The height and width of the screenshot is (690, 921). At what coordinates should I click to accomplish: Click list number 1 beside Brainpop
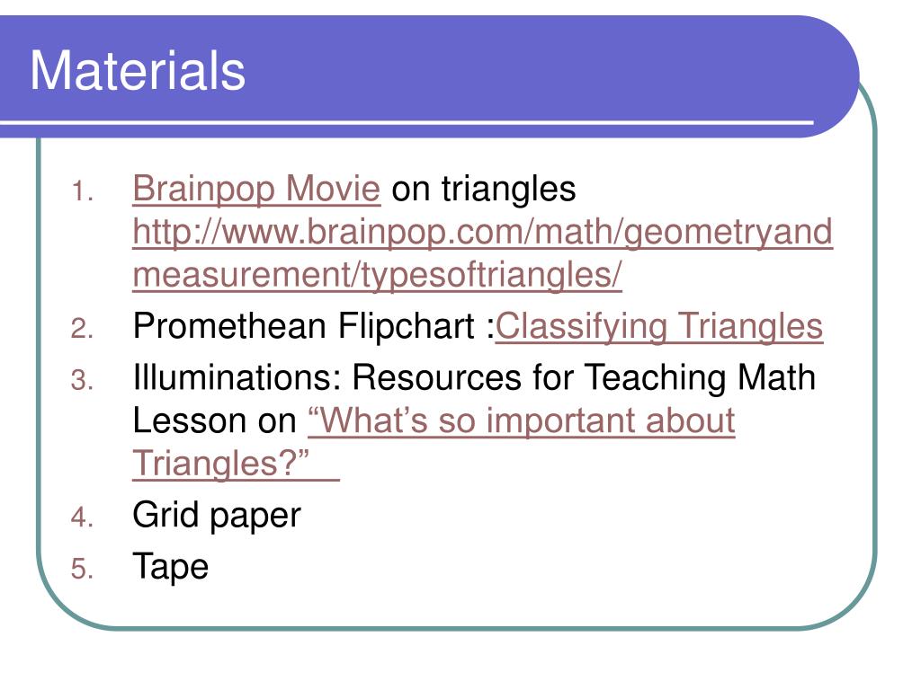pyautogui.click(x=83, y=192)
